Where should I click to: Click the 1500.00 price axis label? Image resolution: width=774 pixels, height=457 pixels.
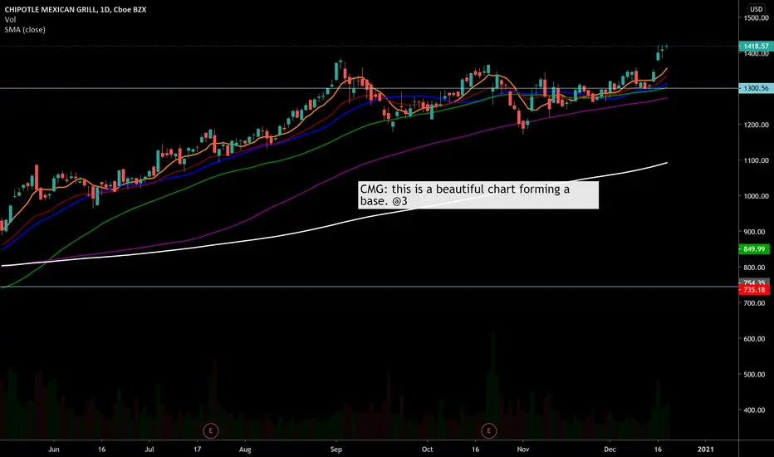tap(757, 18)
